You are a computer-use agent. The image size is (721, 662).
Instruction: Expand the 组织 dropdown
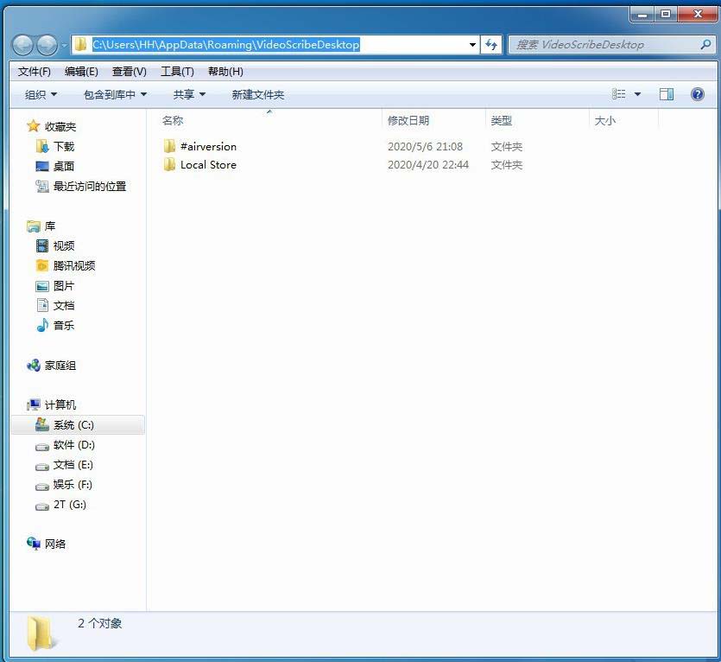[x=41, y=95]
